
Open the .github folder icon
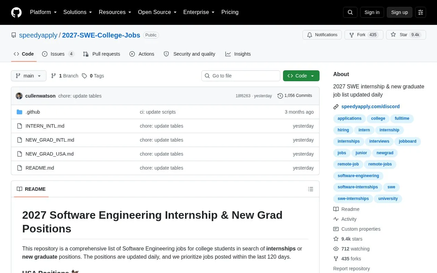tap(19, 112)
